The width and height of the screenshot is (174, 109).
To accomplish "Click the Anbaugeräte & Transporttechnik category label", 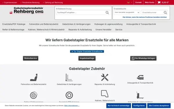I will pos(140,83).
